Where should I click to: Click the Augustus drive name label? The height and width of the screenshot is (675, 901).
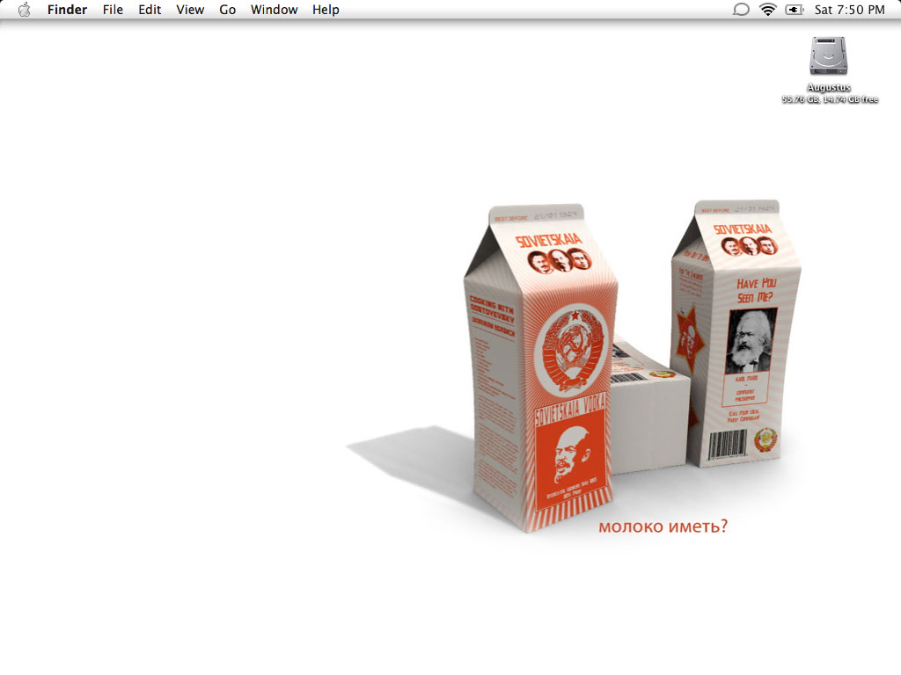coord(829,87)
